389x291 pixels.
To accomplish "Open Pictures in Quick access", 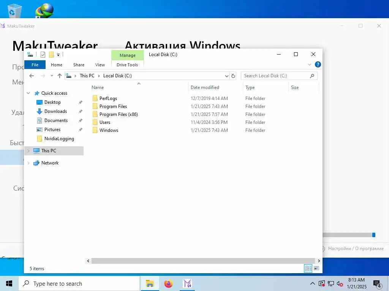I will click(x=52, y=130).
